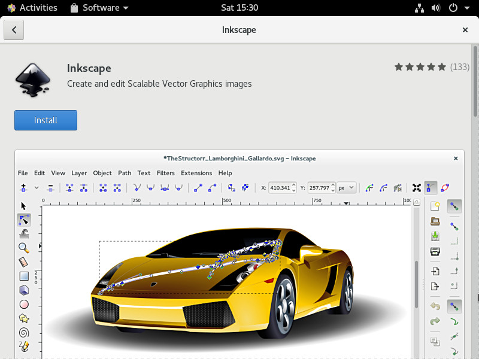Select the 3D Box tool
The height and width of the screenshot is (359, 479).
(x=24, y=290)
